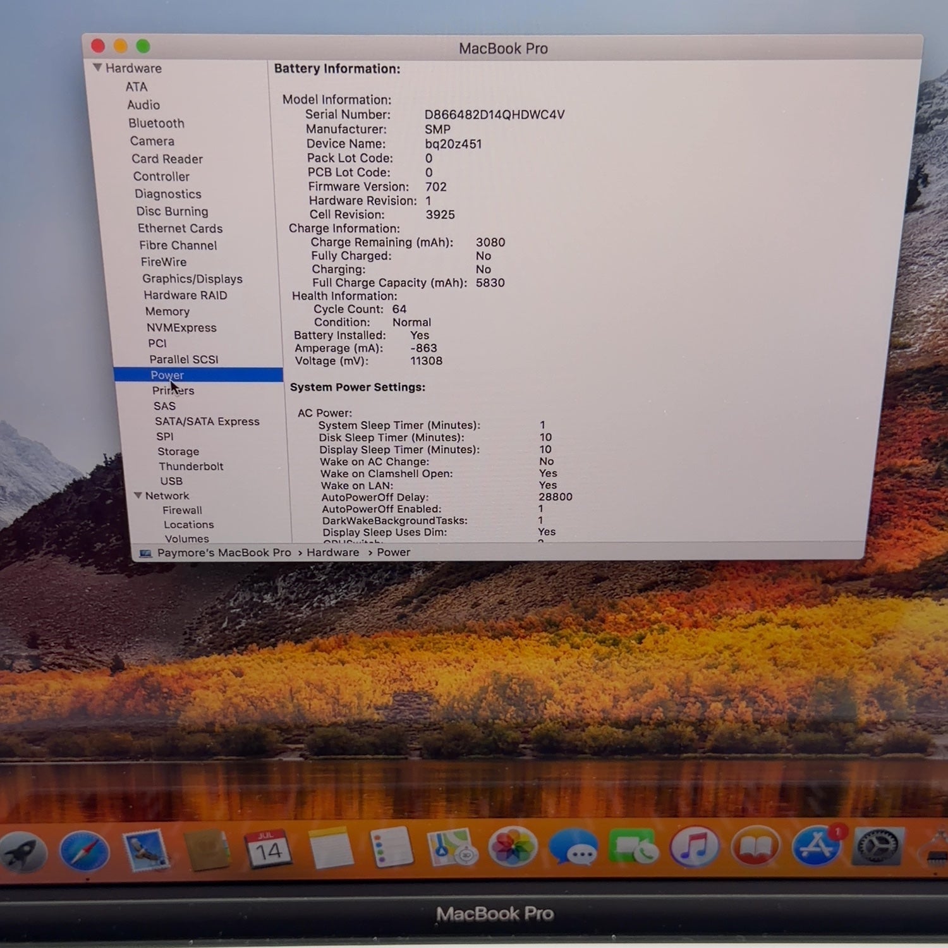This screenshot has width=948, height=948.
Task: Click Voltage value 11308
Action: tap(427, 361)
